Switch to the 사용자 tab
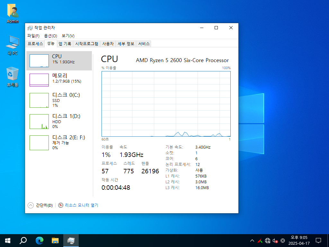 tap(108, 44)
